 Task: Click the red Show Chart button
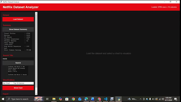(x=18, y=88)
